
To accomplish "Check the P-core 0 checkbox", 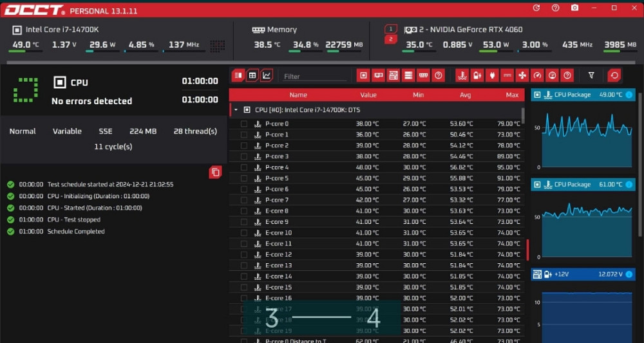I will point(244,124).
